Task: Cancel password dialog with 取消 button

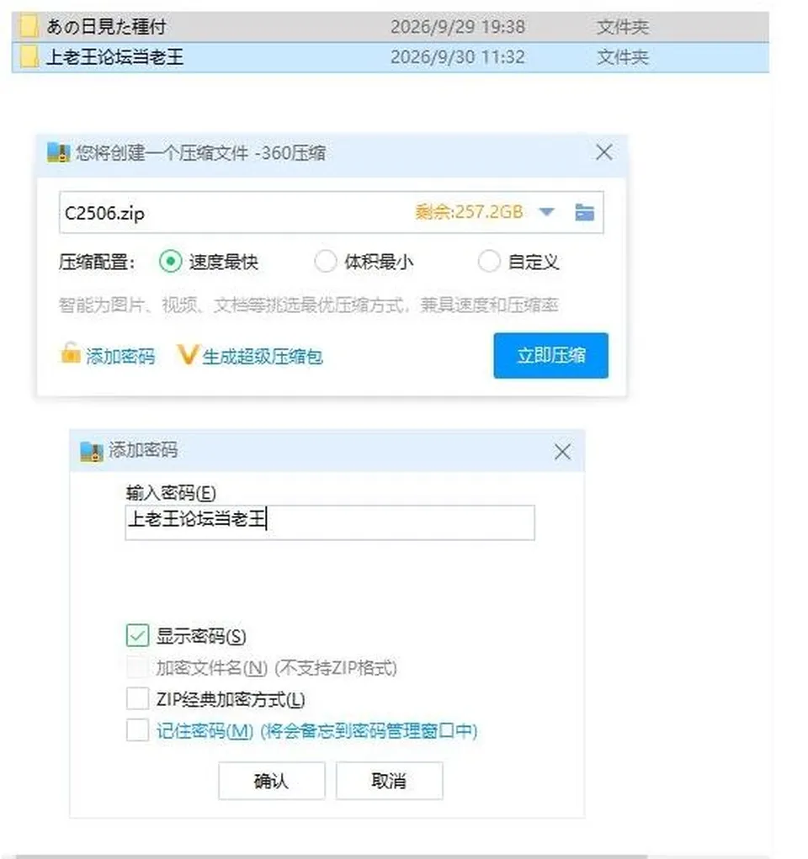Action: tap(389, 781)
